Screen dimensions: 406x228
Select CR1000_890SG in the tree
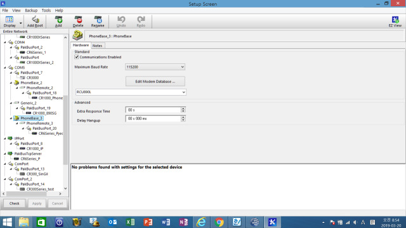(x=44, y=113)
